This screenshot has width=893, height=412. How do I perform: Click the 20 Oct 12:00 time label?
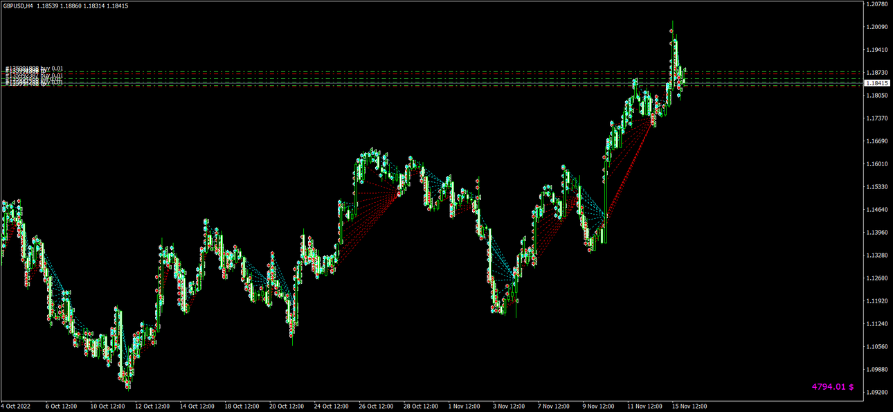click(287, 406)
